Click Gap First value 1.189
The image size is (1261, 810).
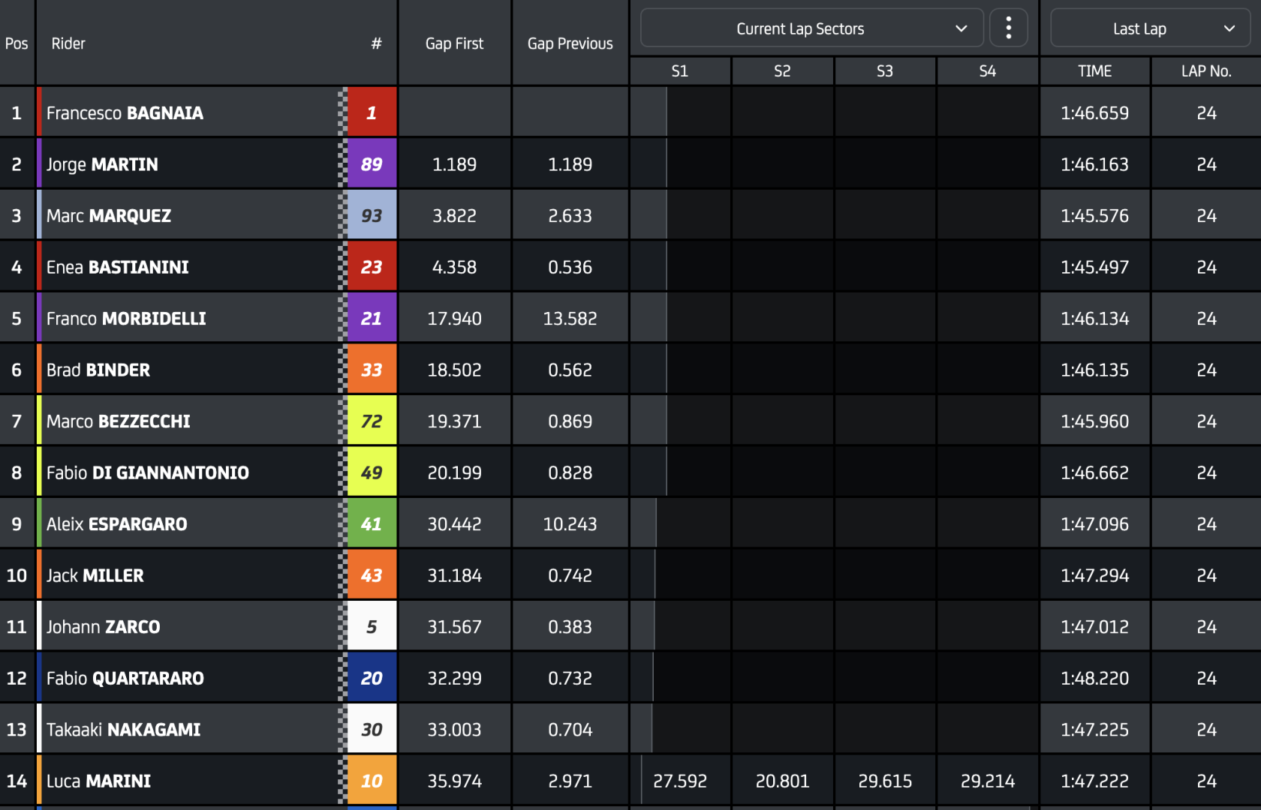click(454, 164)
